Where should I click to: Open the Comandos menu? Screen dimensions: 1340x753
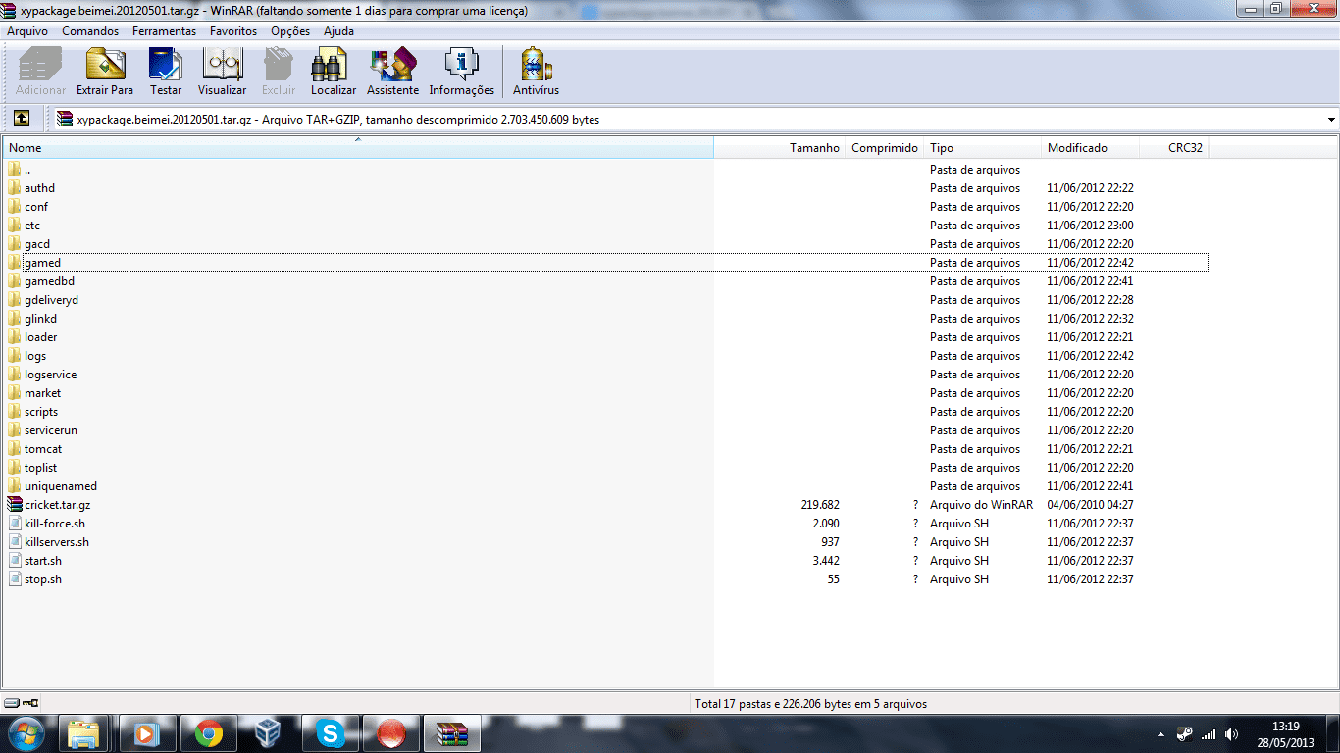[90, 31]
